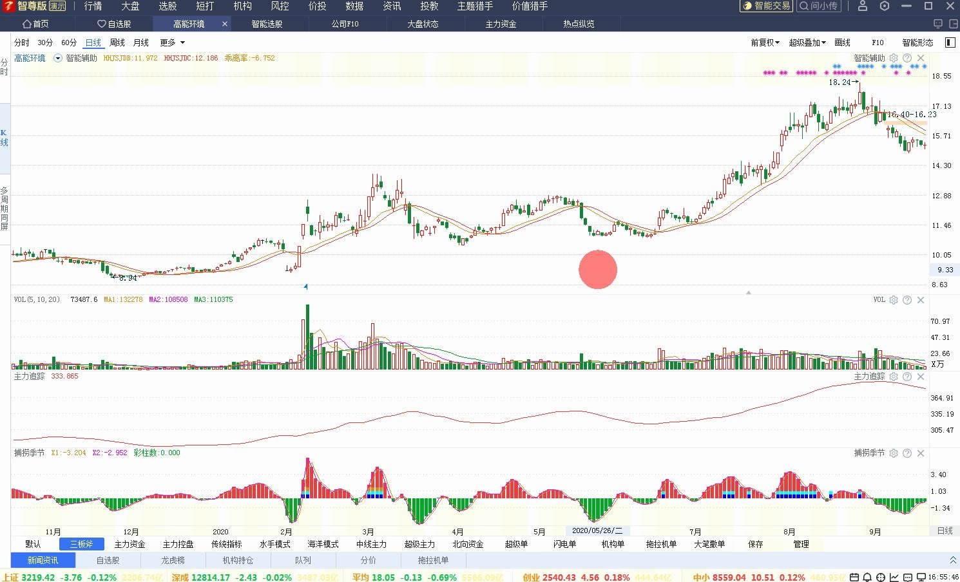
Task: Click the line chart icon in status bar
Action: coord(895,577)
